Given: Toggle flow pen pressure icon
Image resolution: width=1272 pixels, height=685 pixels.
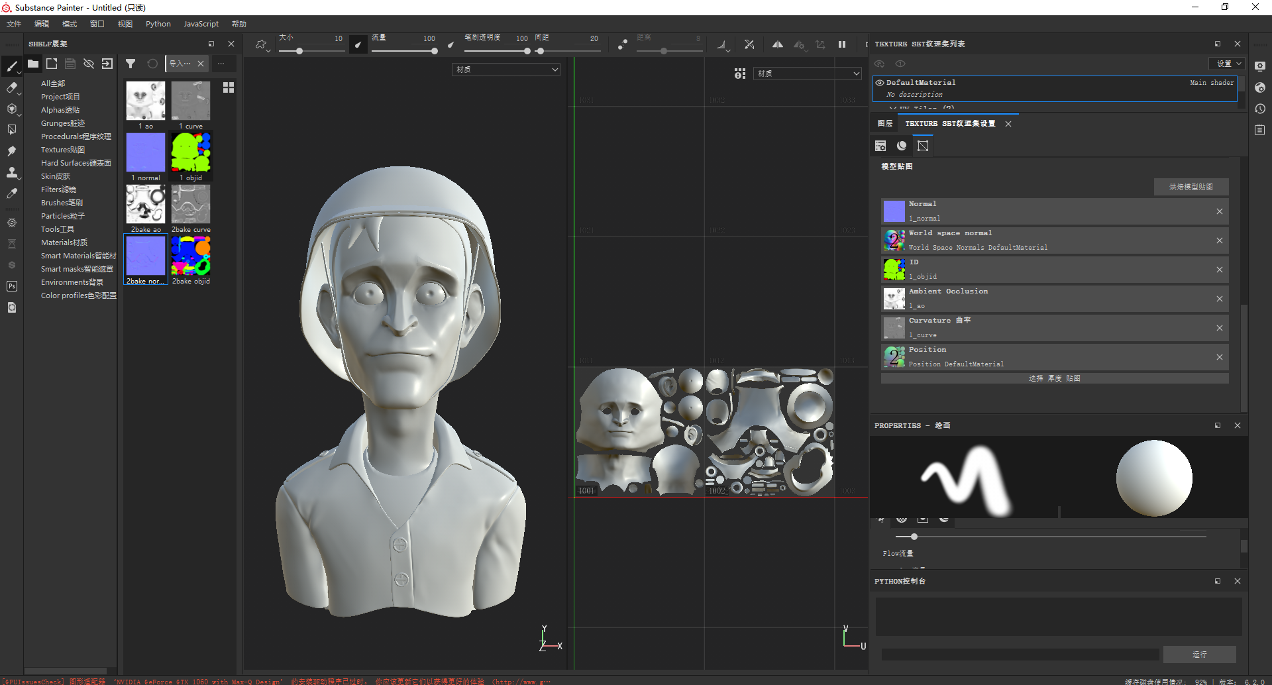Looking at the screenshot, I should [451, 44].
